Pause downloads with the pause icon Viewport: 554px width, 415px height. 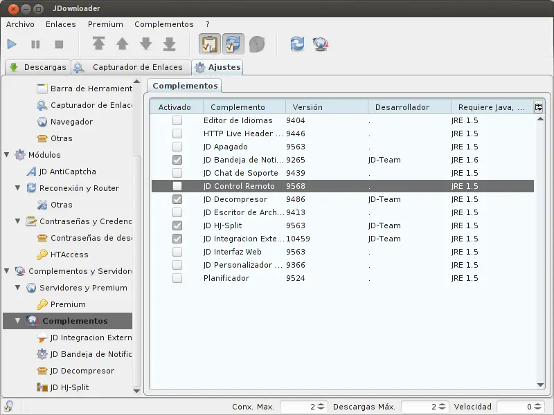click(x=35, y=44)
